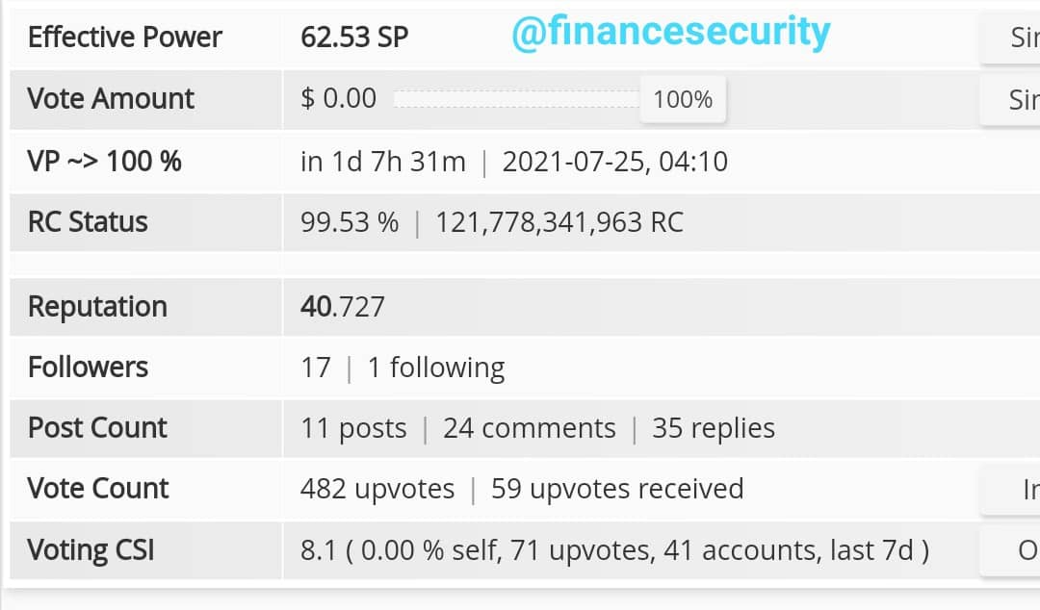Click the Reputation value 40.727
Viewport: 1040px width, 610px height.
click(342, 307)
